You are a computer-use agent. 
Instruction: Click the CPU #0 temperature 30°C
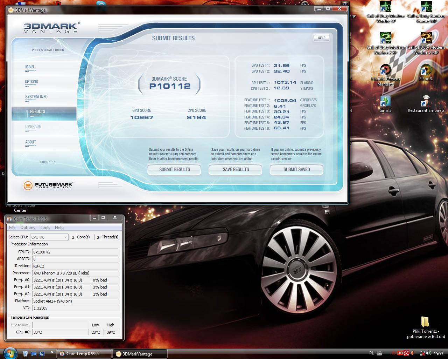tap(60, 332)
